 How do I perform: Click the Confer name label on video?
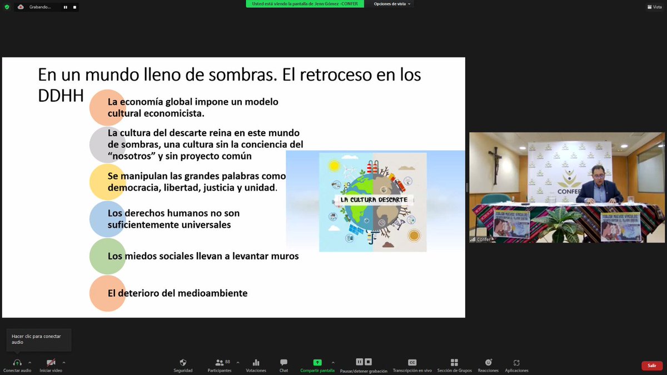click(x=484, y=239)
